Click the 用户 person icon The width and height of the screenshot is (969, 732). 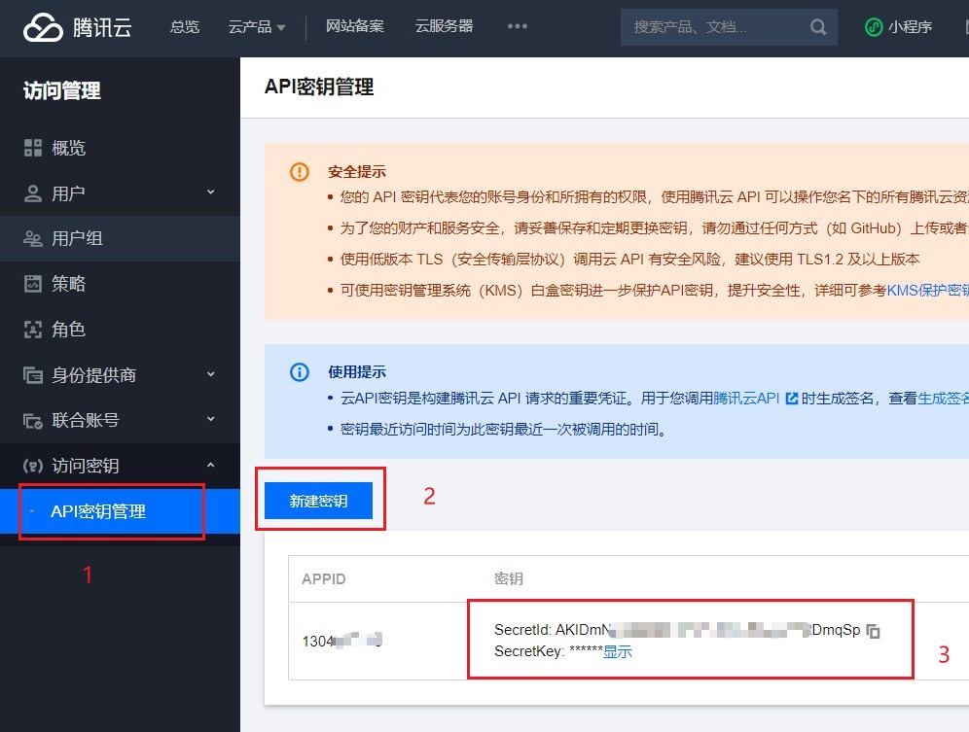pyautogui.click(x=33, y=193)
